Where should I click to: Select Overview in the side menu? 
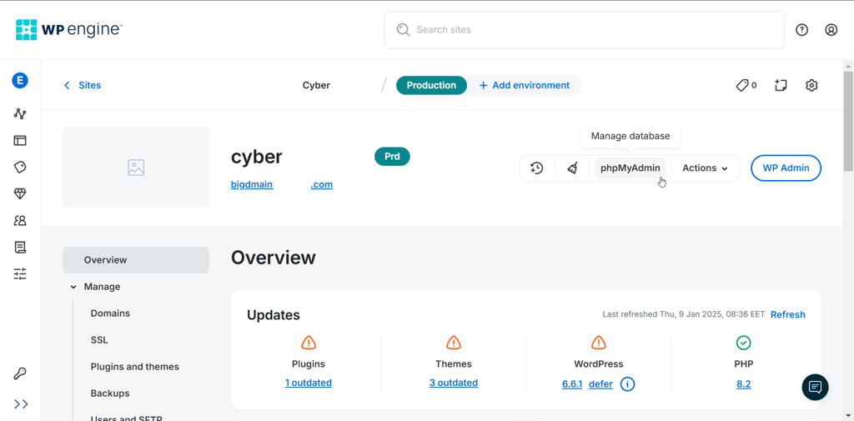coord(136,260)
